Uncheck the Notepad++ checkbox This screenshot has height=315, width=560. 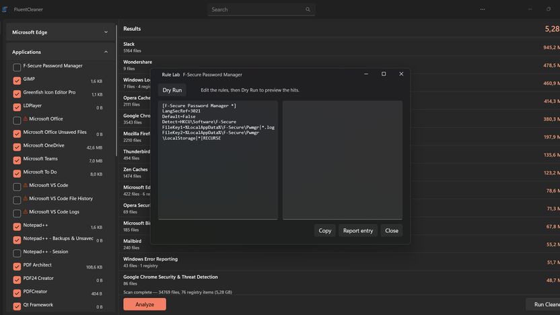coord(17,226)
